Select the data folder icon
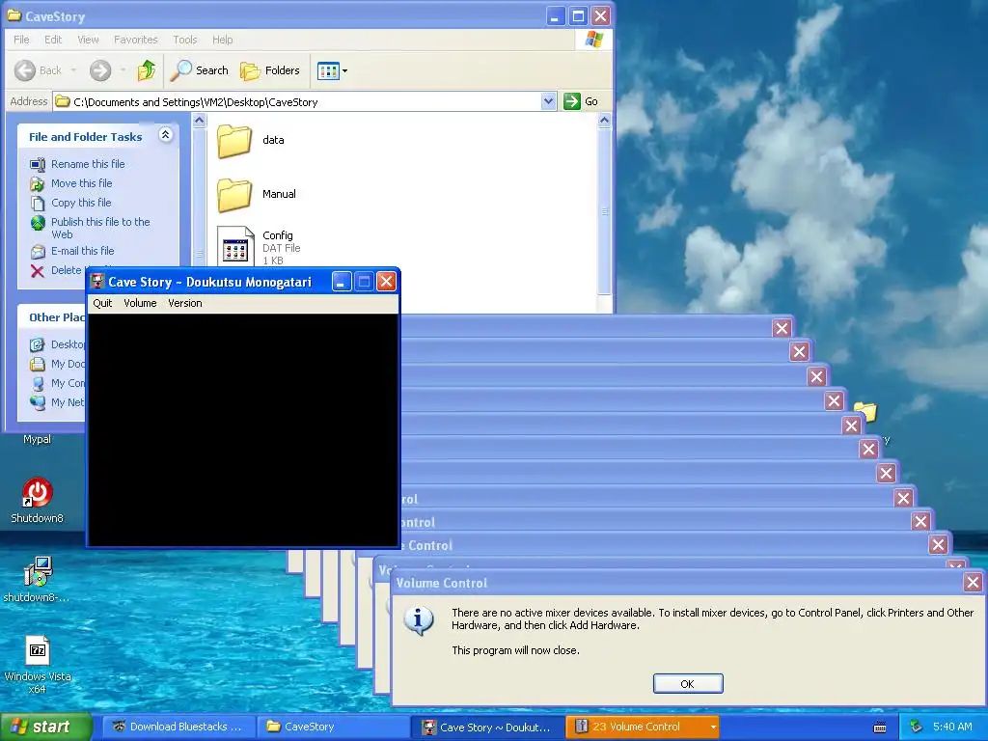988x741 pixels. pyautogui.click(x=234, y=141)
